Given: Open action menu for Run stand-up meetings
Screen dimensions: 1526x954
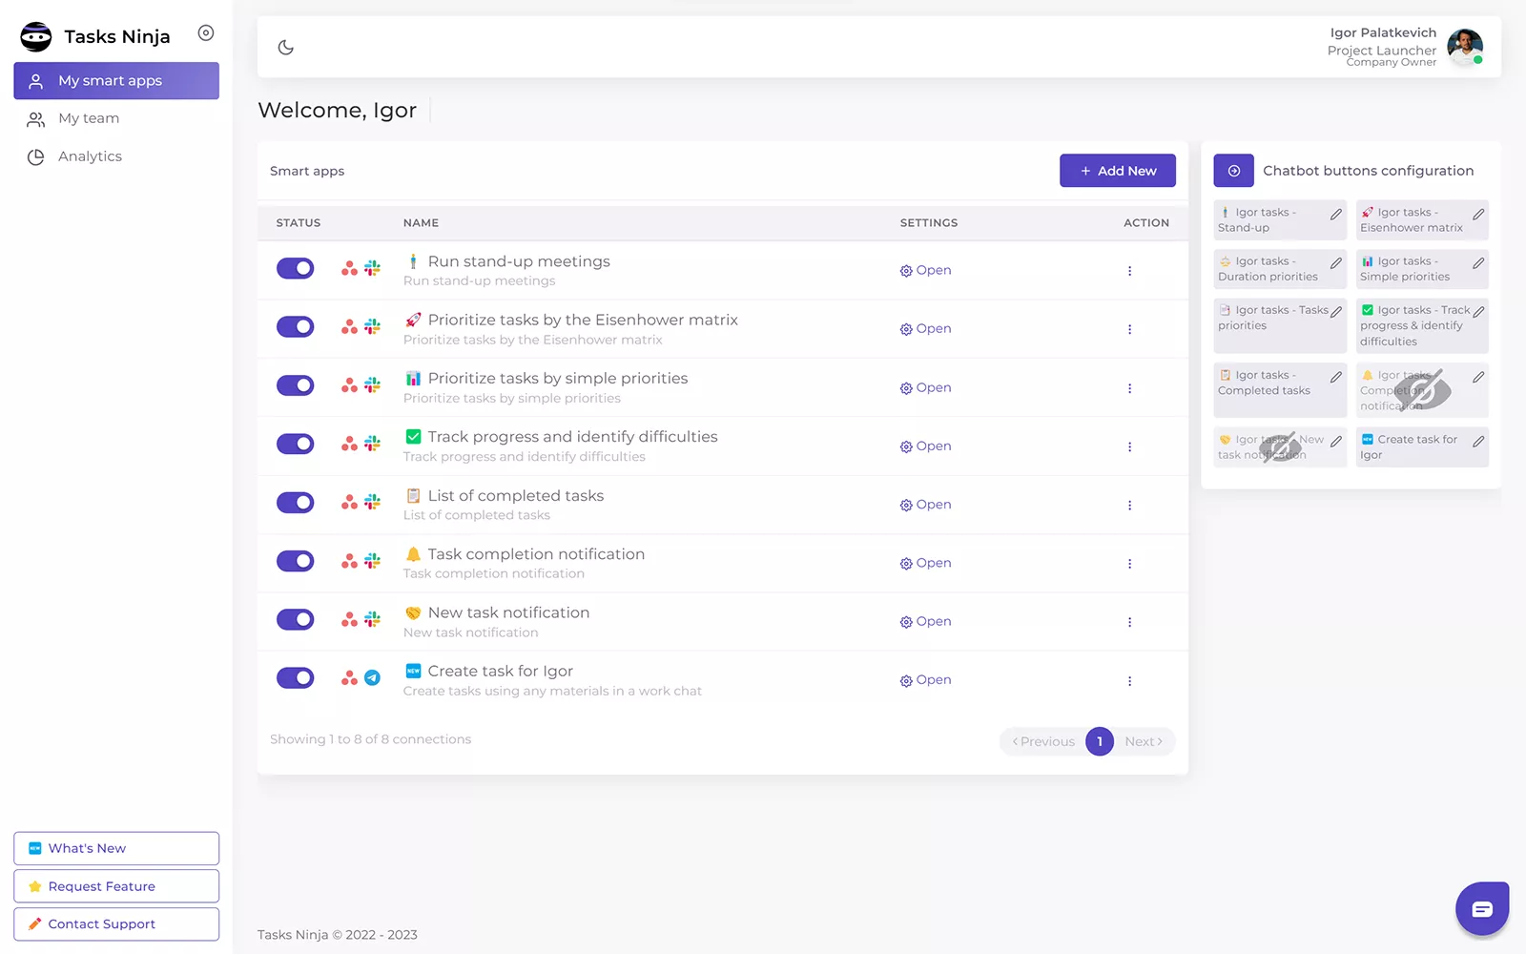Looking at the screenshot, I should pyautogui.click(x=1129, y=271).
